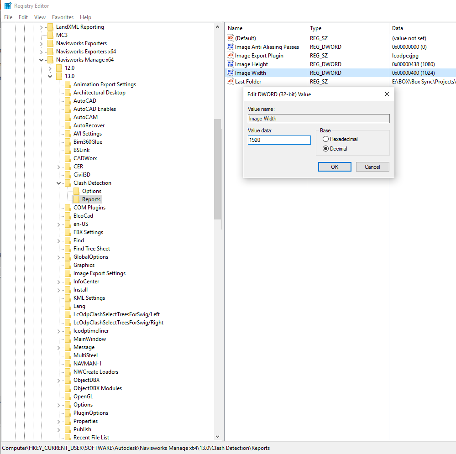Click the Image Anti Aliasing Passes icon
Screen dimensions: 456x454
pyautogui.click(x=231, y=47)
